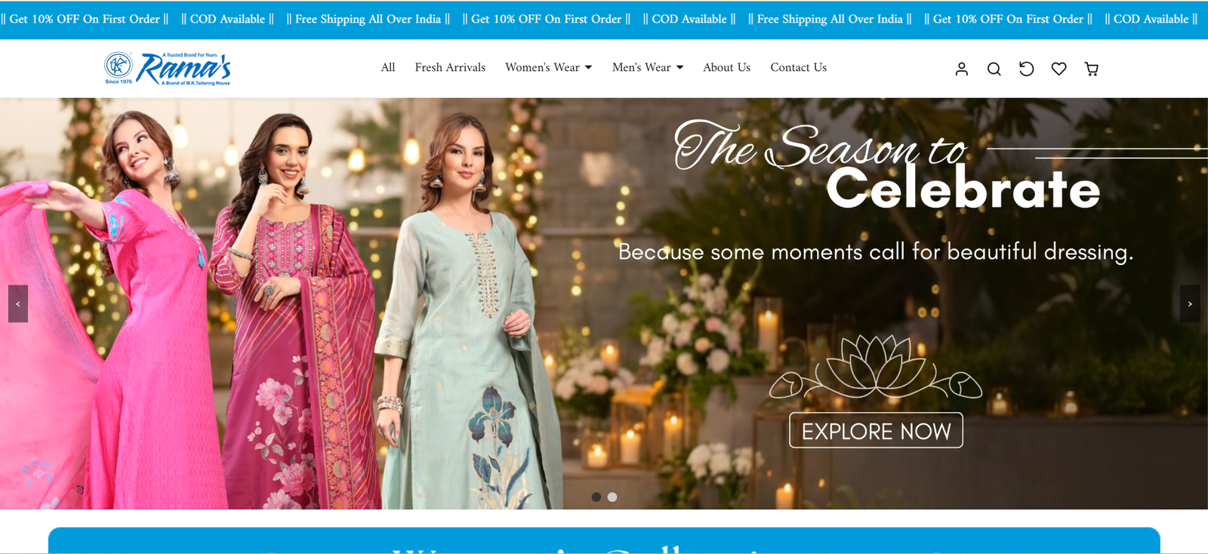Click The Season to Celebrate headline
The height and width of the screenshot is (554, 1208).
point(888,165)
